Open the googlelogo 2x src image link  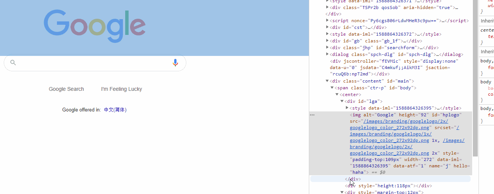pyautogui.click(x=399, y=125)
